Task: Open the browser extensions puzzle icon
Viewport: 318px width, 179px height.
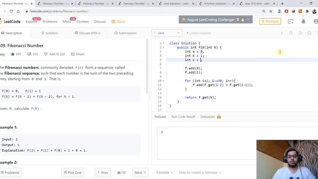Action: coord(307,11)
